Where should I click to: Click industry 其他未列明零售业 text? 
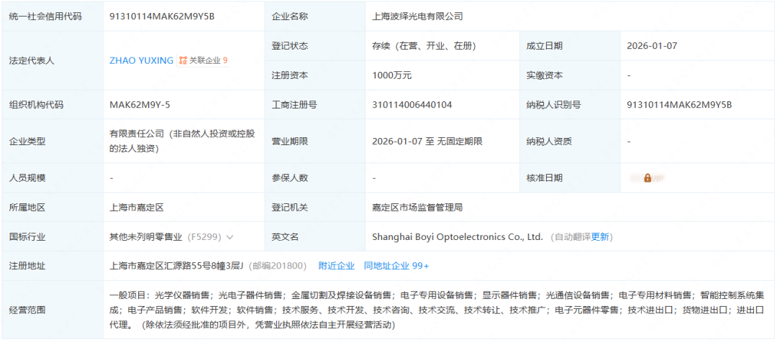145,237
